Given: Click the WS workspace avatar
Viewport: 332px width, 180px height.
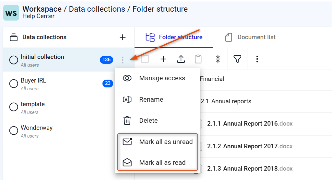Looking at the screenshot, I should pos(11,13).
